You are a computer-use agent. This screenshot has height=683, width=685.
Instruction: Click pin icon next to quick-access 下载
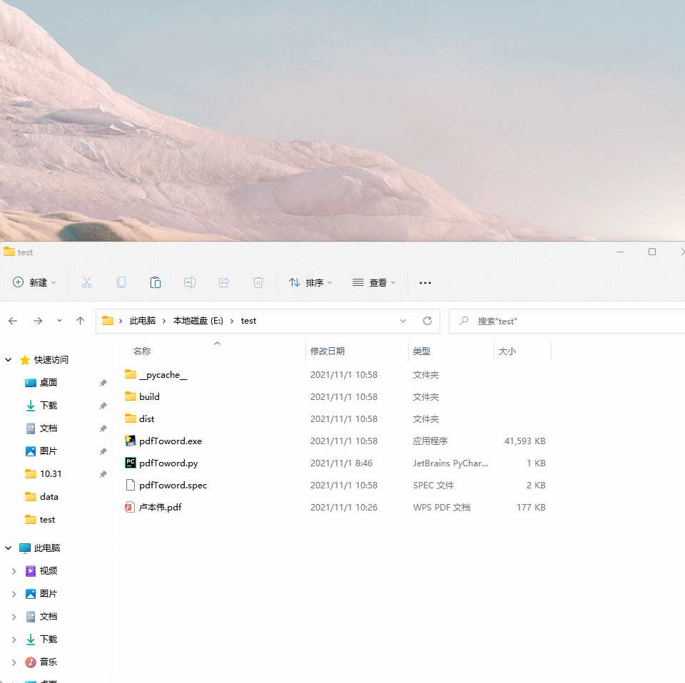tap(103, 406)
